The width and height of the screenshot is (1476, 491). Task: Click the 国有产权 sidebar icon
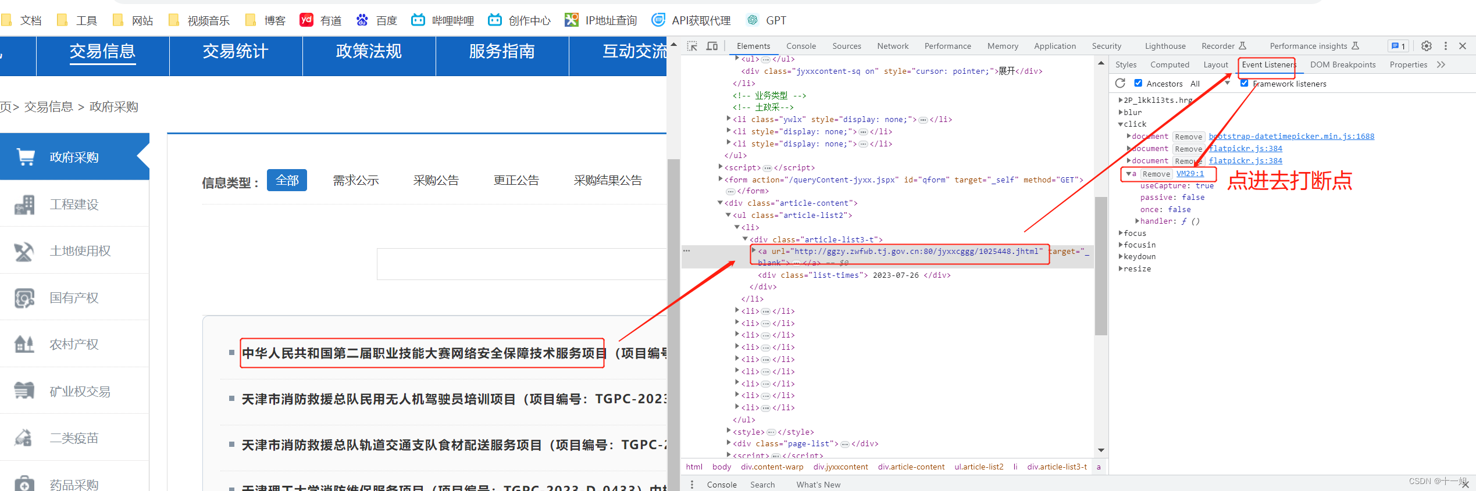point(24,298)
